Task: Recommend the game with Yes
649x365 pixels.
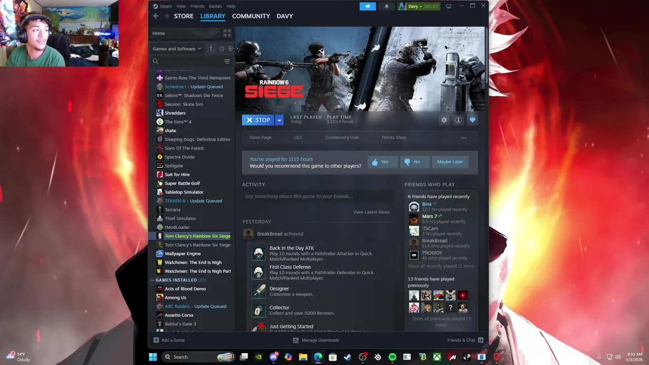Action: 383,162
